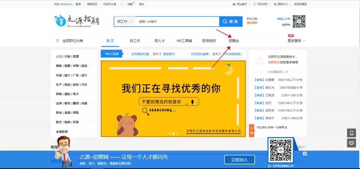Select the middle carousel dot on the banner
This screenshot has width=360, height=169.
point(173,134)
